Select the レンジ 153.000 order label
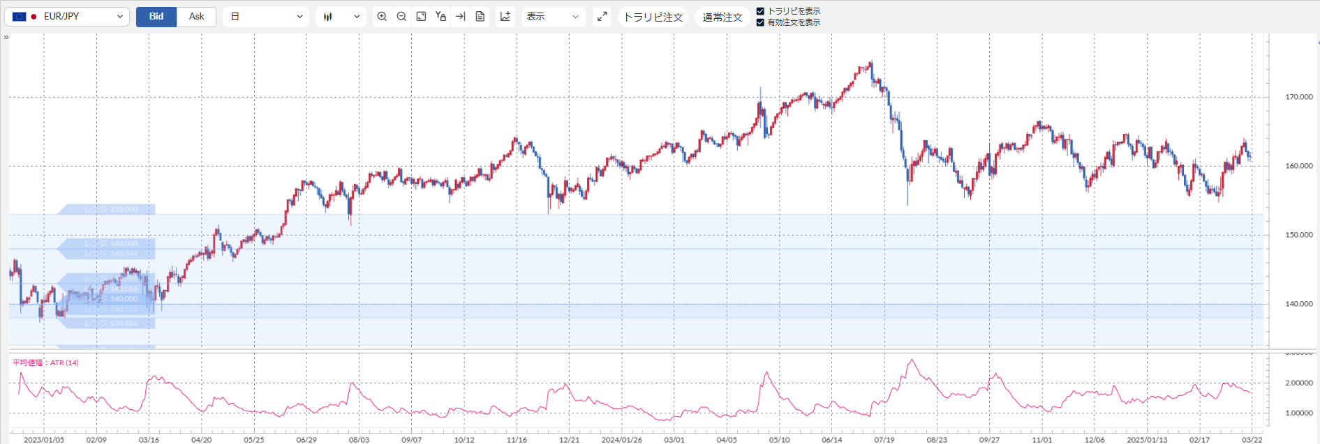The height and width of the screenshot is (444, 1320). coord(106,209)
